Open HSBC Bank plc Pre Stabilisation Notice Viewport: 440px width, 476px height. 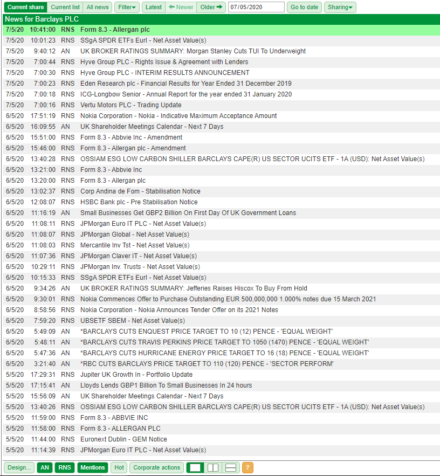(x=221, y=202)
